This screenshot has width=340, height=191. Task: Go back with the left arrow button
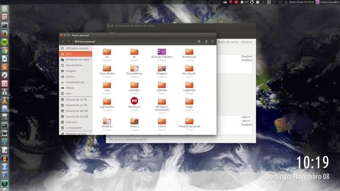[63, 41]
